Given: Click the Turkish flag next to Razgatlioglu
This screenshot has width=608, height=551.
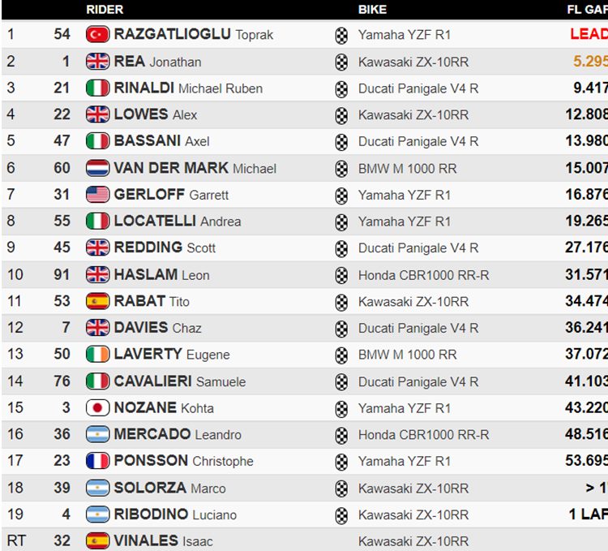Looking at the screenshot, I should 97,35.
